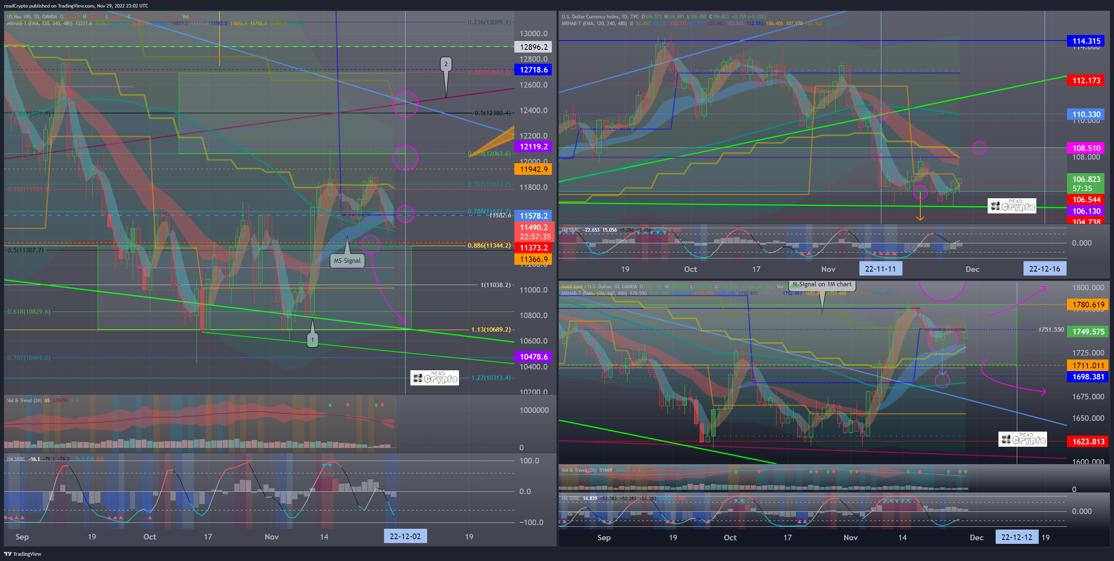
Task: Click the red 106.544 price label
Action: pyautogui.click(x=1085, y=199)
